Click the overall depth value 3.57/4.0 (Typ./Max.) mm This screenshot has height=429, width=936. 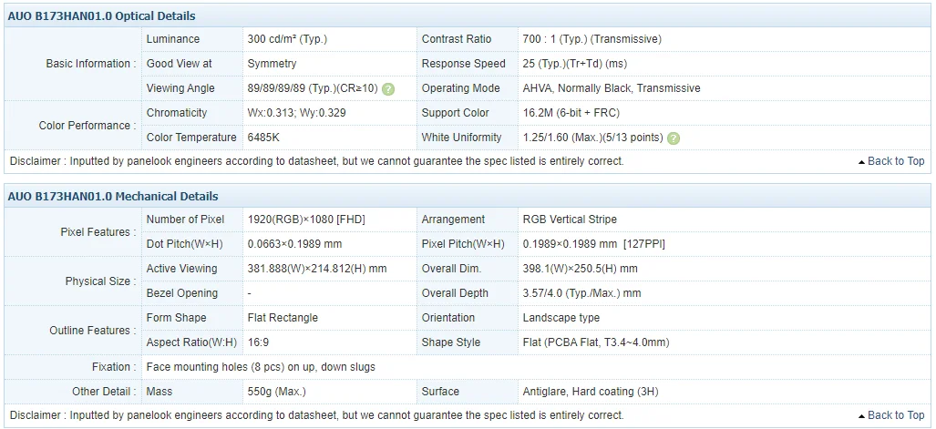point(581,293)
